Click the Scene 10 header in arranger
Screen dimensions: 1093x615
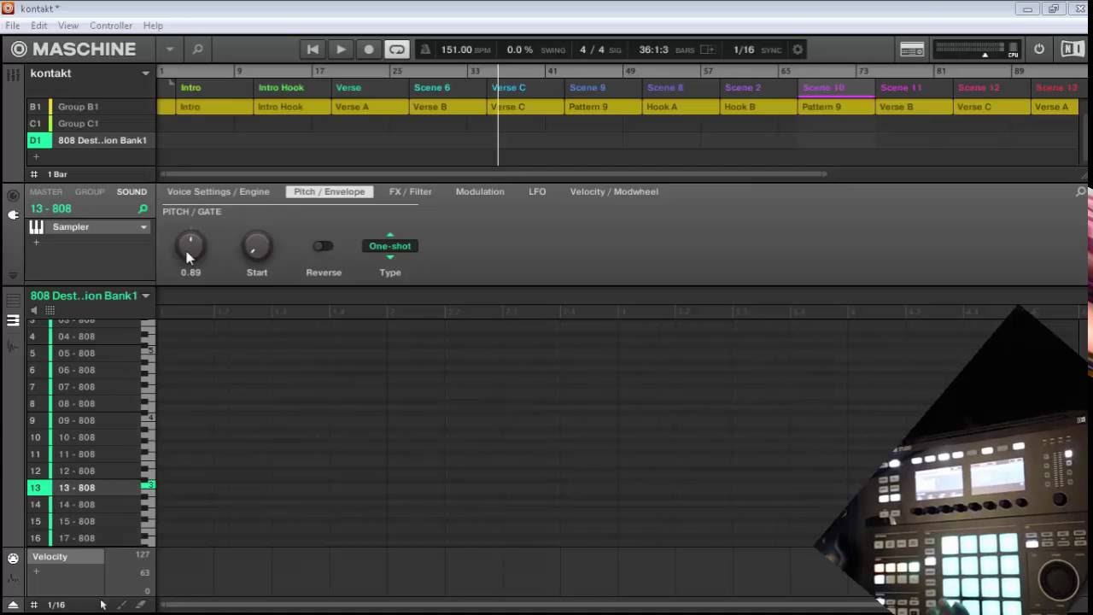[x=836, y=88]
